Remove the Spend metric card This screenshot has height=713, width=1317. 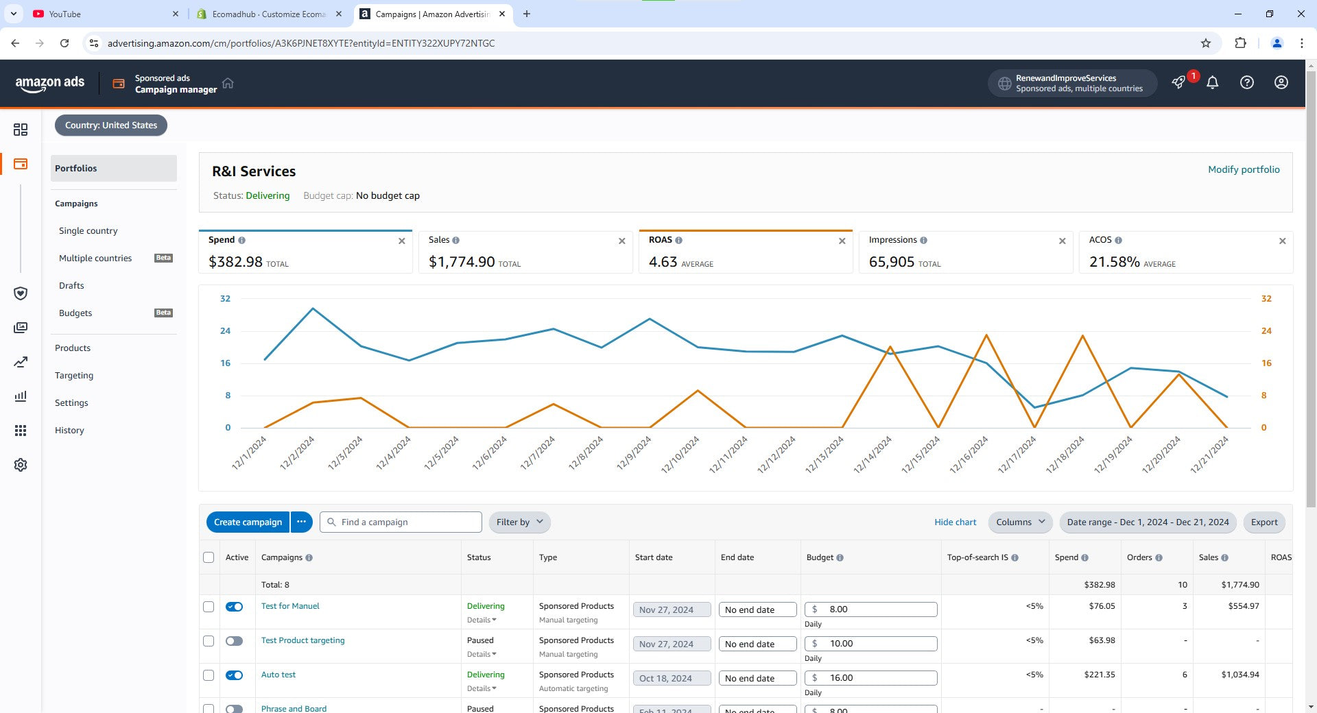pyautogui.click(x=402, y=241)
